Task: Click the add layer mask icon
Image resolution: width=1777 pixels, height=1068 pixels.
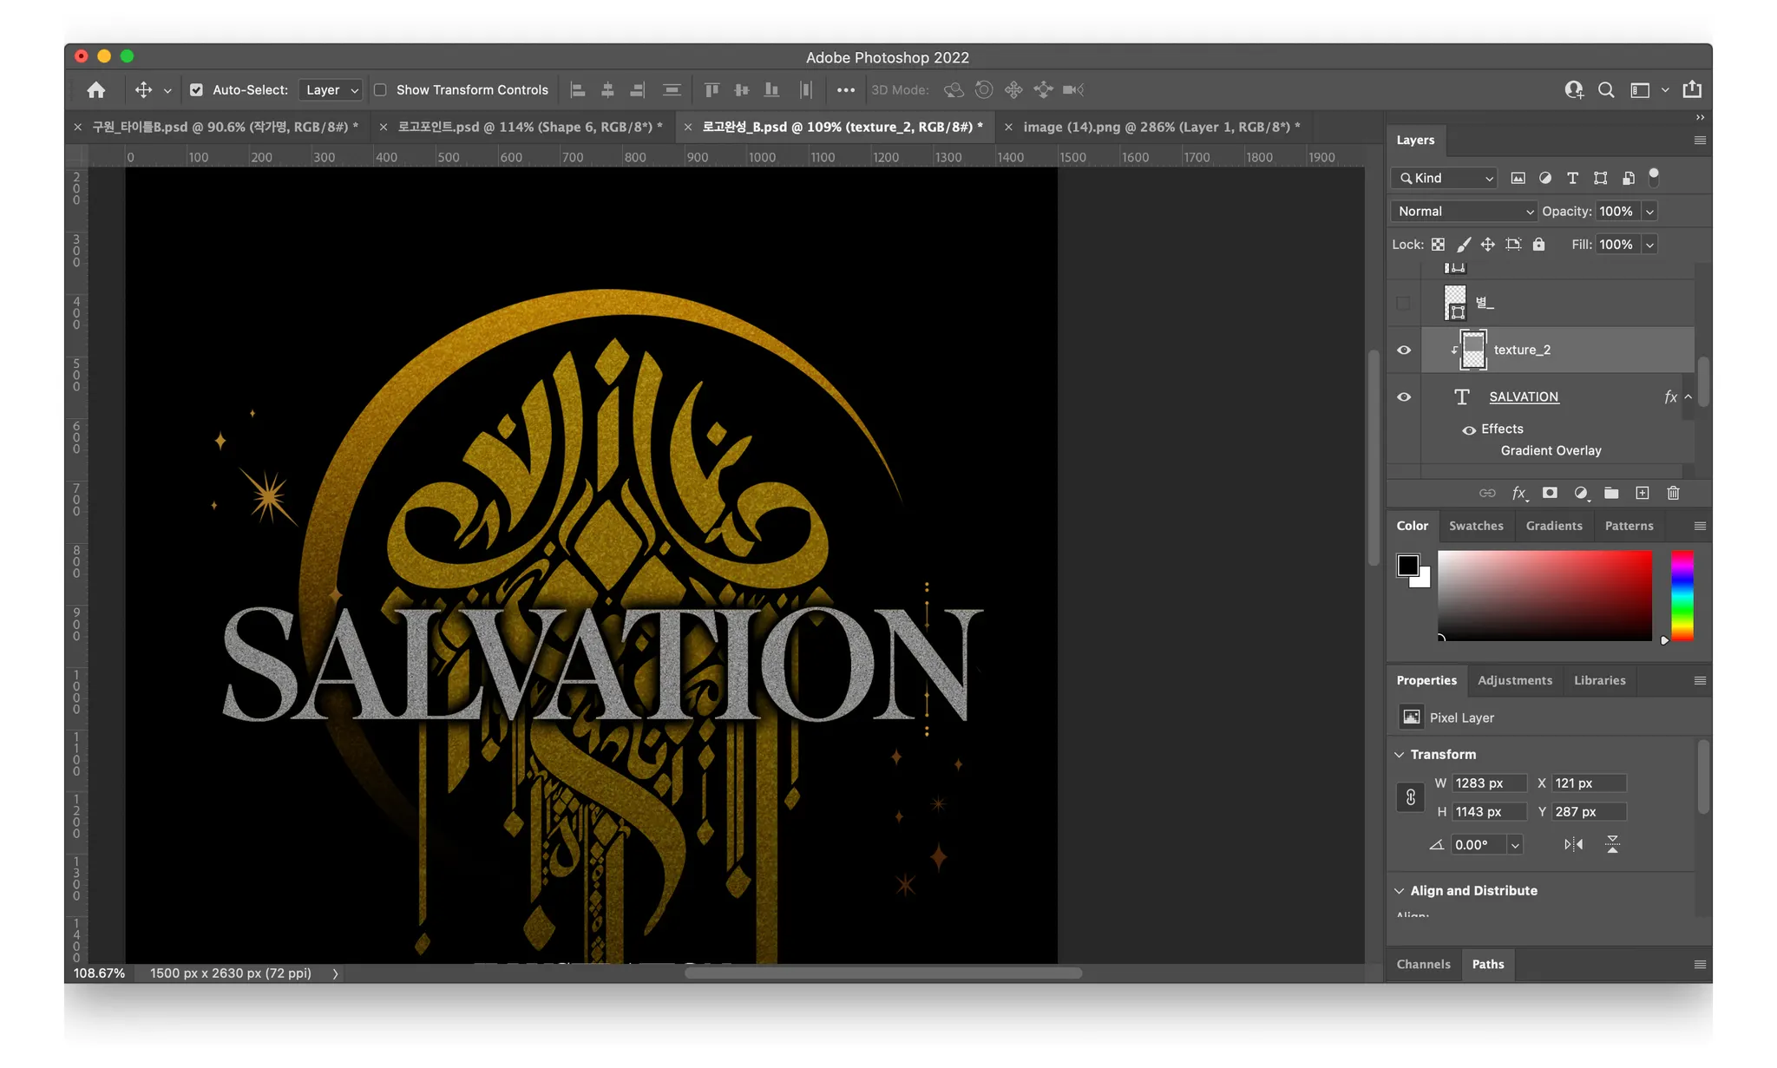Action: pos(1550,493)
